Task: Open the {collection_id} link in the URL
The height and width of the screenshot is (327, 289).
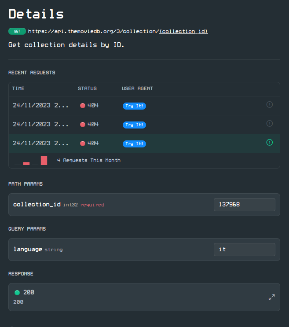Action: (183, 31)
